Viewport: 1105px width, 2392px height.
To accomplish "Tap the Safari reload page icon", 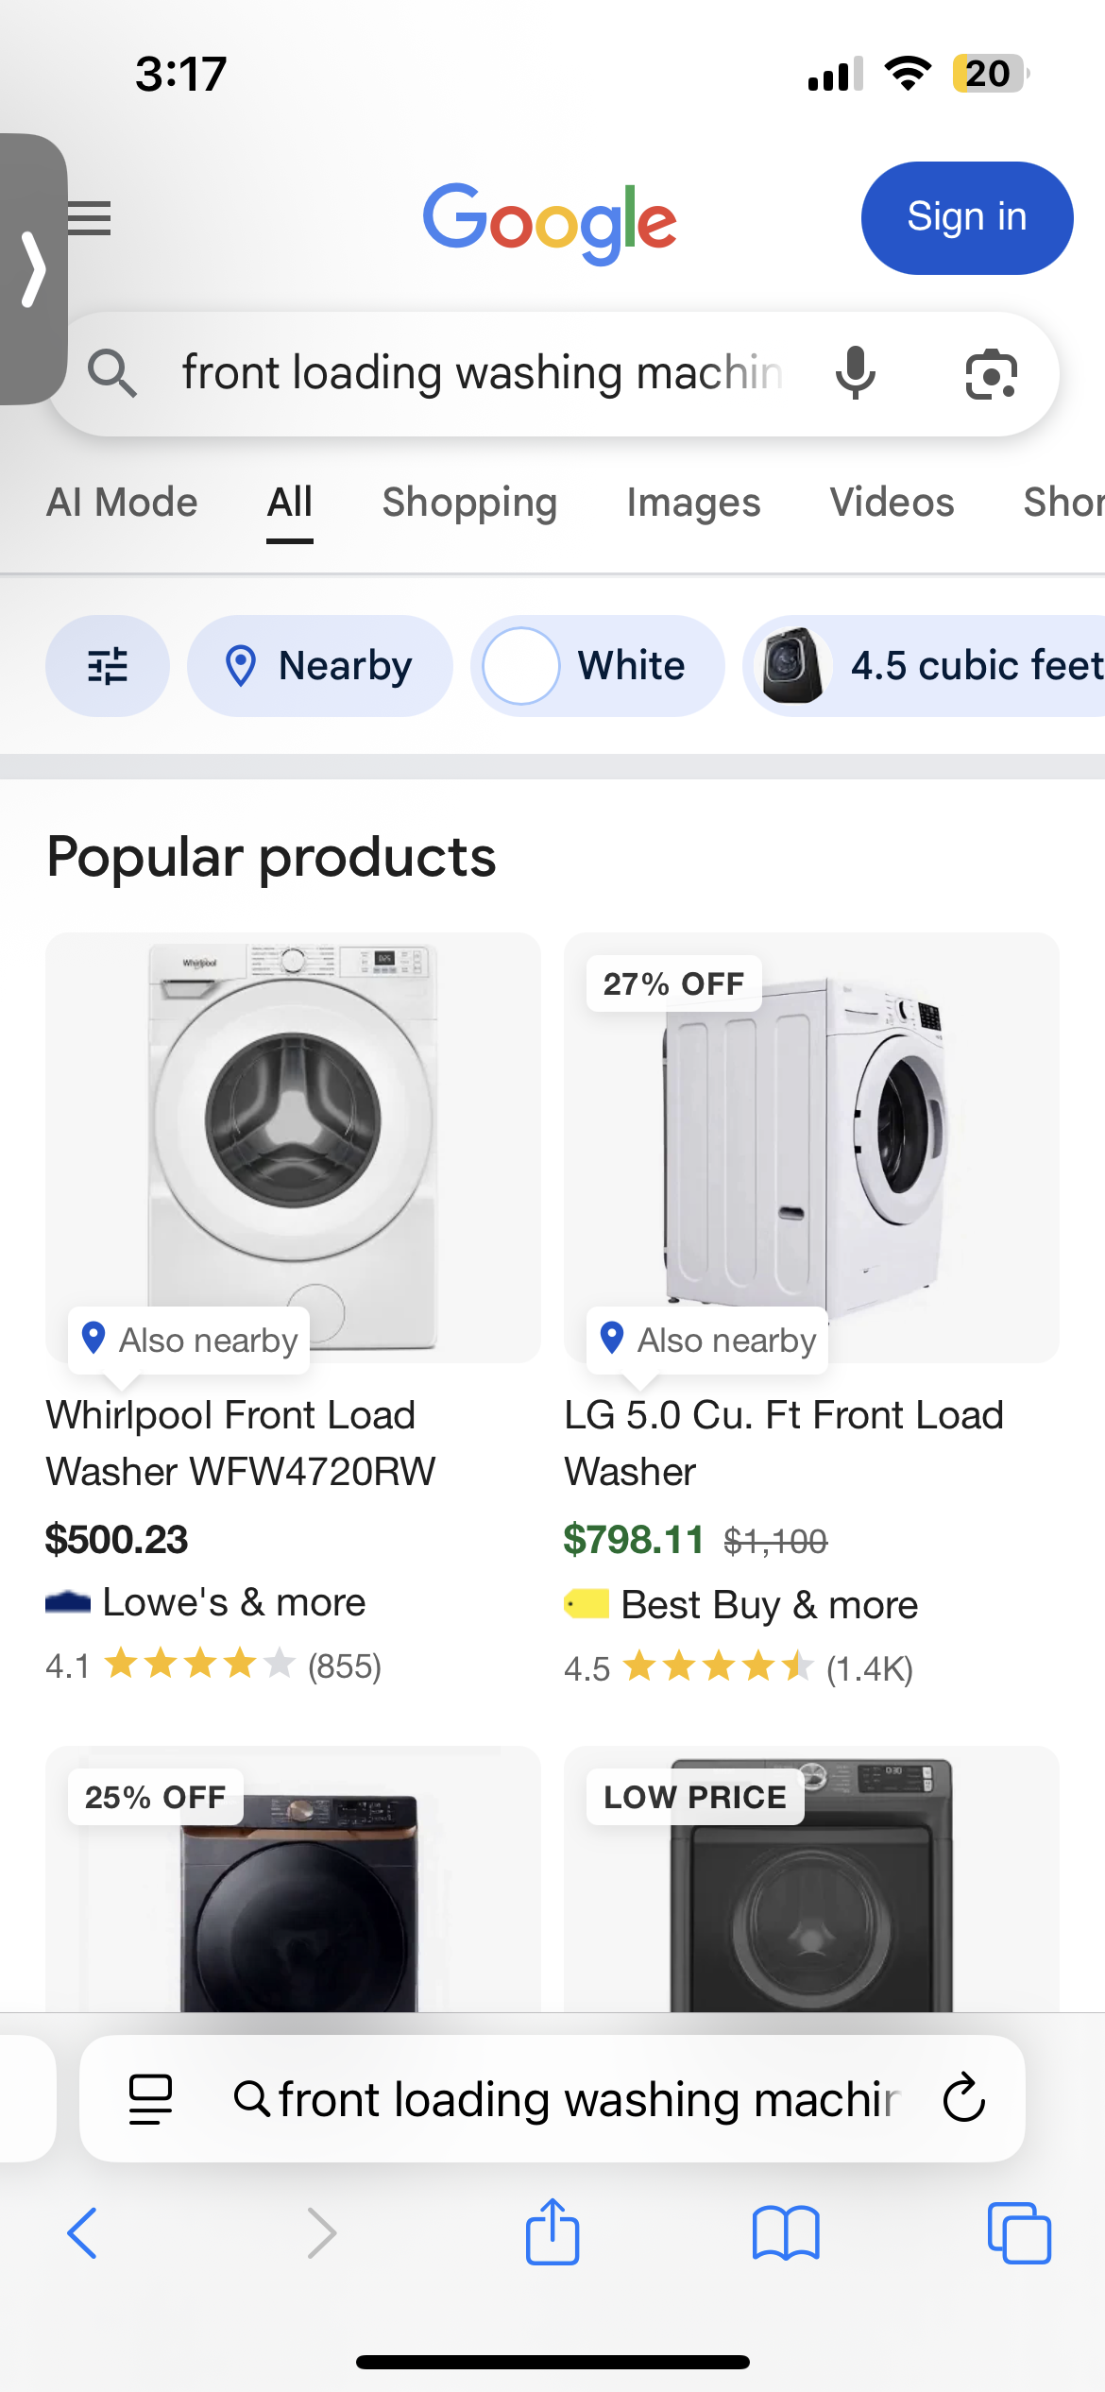I will point(964,2098).
